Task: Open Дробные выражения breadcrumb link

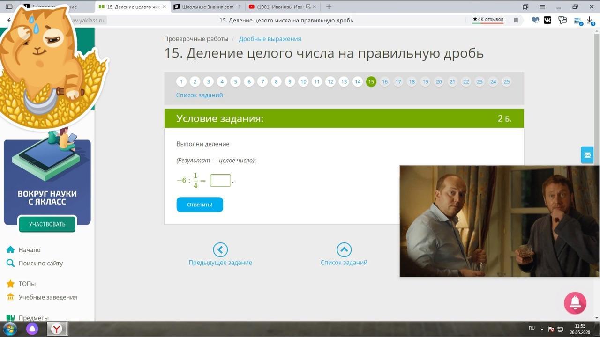Action: click(x=270, y=39)
